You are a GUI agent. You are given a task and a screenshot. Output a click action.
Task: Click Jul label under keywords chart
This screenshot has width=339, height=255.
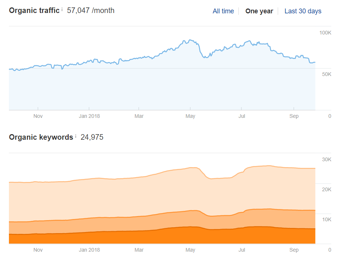tap(242, 250)
